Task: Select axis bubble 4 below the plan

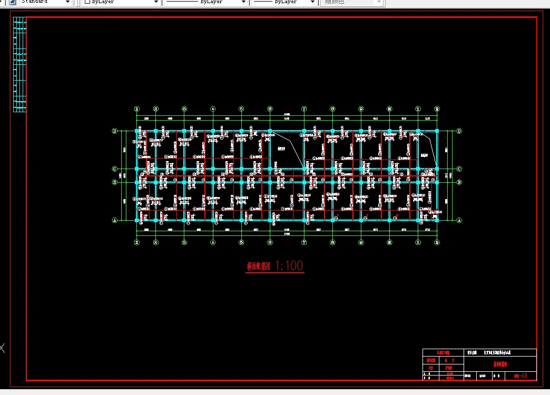Action: (x=213, y=242)
